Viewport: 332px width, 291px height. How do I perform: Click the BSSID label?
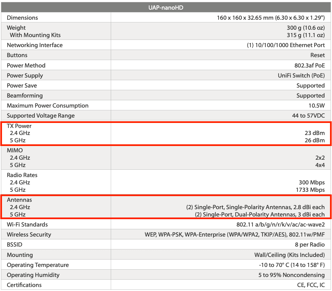tap(15, 245)
